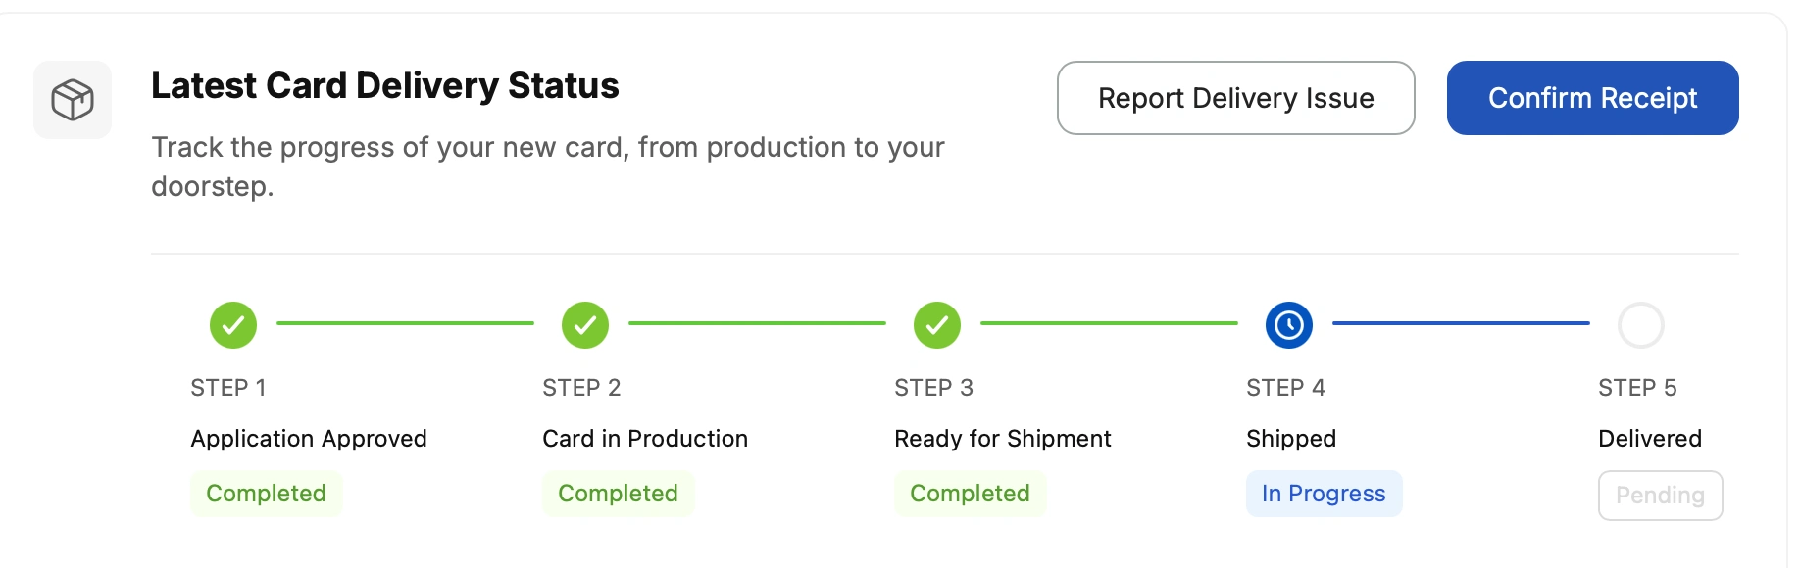Image resolution: width=1800 pixels, height=568 pixels.
Task: Select the Card in Production step label
Action: point(645,439)
